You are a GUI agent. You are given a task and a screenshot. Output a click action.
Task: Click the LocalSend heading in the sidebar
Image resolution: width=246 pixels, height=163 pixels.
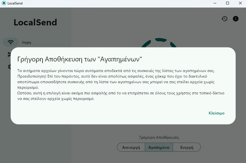[x=35, y=22]
